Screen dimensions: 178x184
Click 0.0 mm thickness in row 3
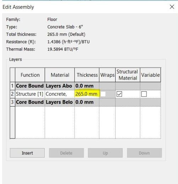(x=87, y=102)
